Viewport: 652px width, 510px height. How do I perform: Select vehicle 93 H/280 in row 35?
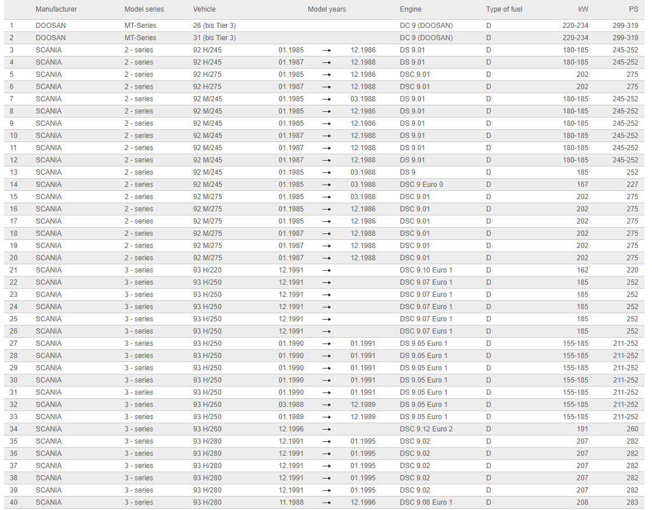coord(207,441)
